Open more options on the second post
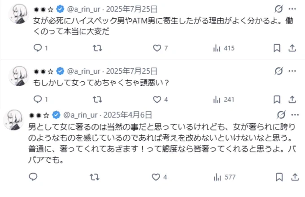 pos(292,71)
